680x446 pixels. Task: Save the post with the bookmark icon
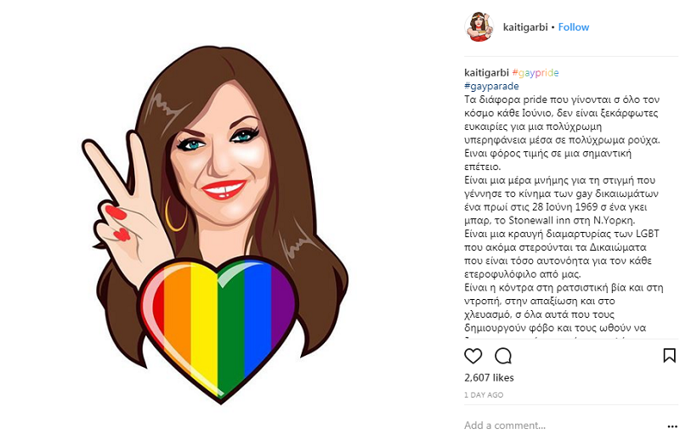coord(669,355)
